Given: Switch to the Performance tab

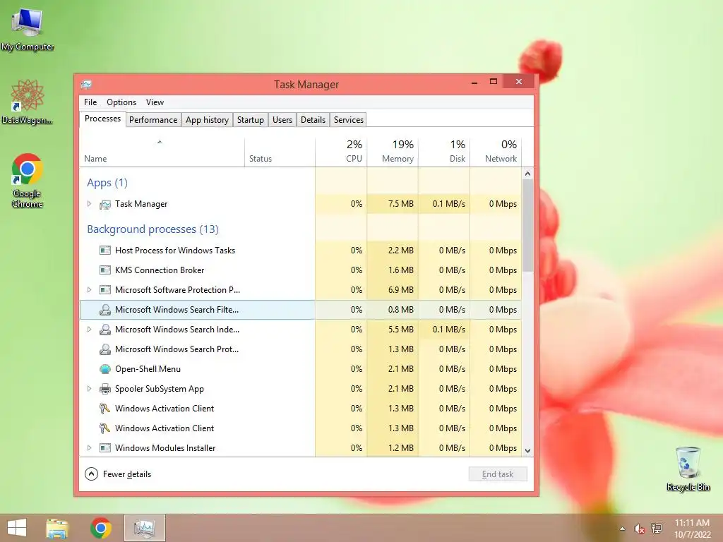Looking at the screenshot, I should 153,120.
